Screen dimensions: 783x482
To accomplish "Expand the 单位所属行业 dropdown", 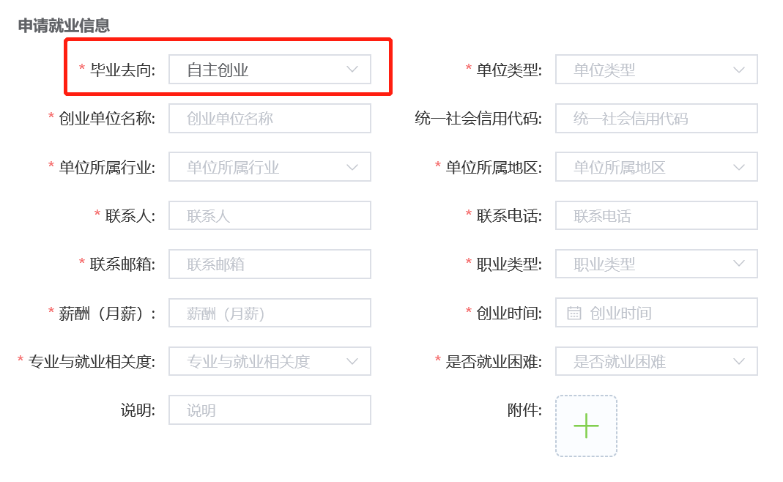I will (x=270, y=167).
